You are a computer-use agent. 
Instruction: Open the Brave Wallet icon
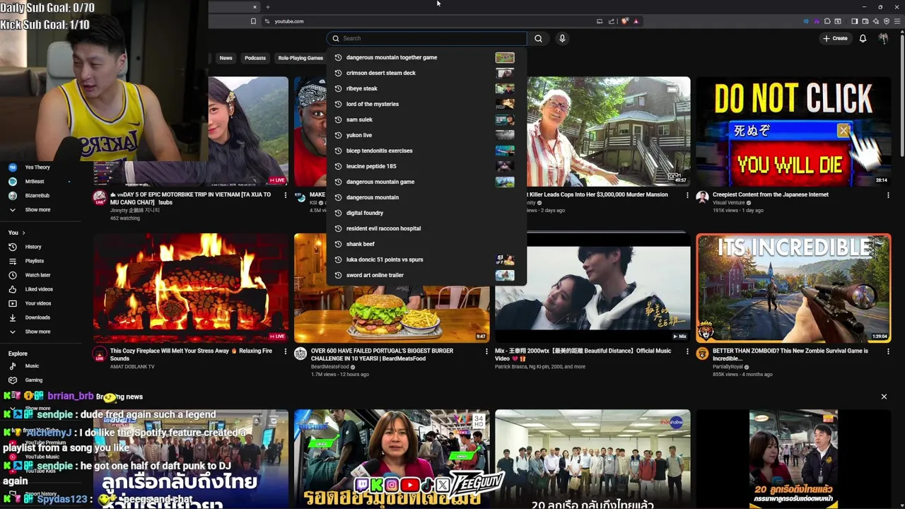tap(865, 21)
